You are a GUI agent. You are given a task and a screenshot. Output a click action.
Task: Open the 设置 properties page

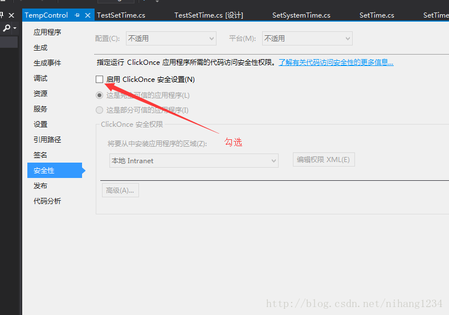[x=40, y=125]
